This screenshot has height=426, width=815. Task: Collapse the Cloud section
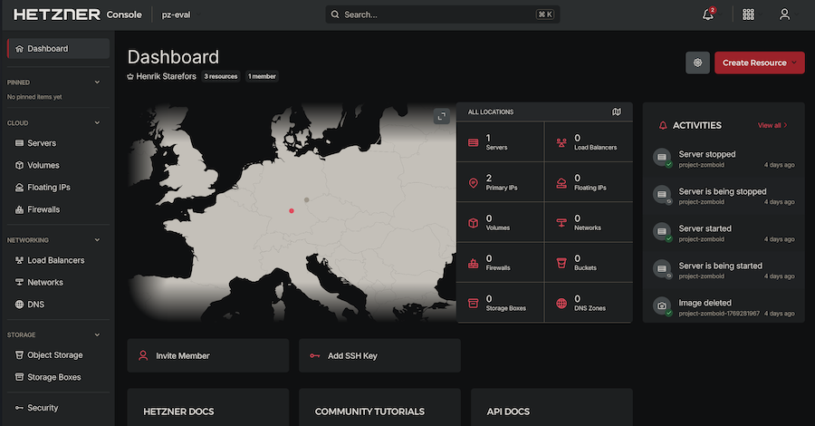tap(97, 122)
